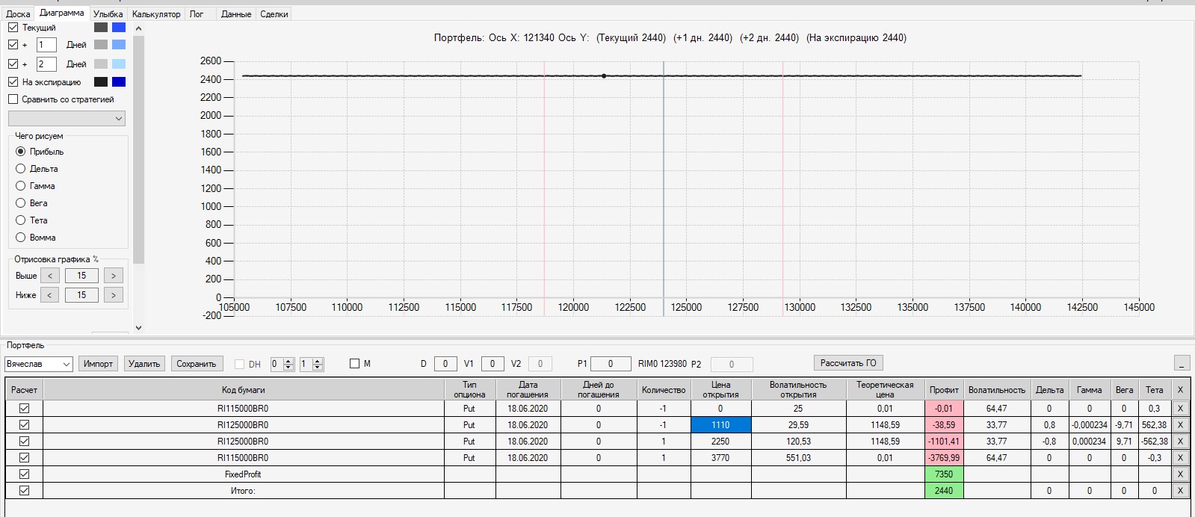Click the left panel scroll down arrow
Viewport: 1195px width, 517px height.
pos(138,327)
